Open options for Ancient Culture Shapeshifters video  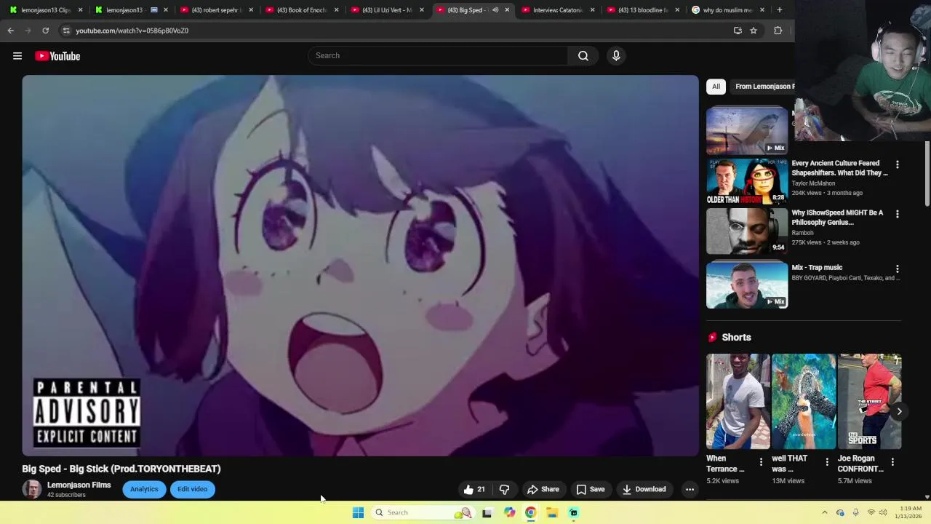coord(897,164)
